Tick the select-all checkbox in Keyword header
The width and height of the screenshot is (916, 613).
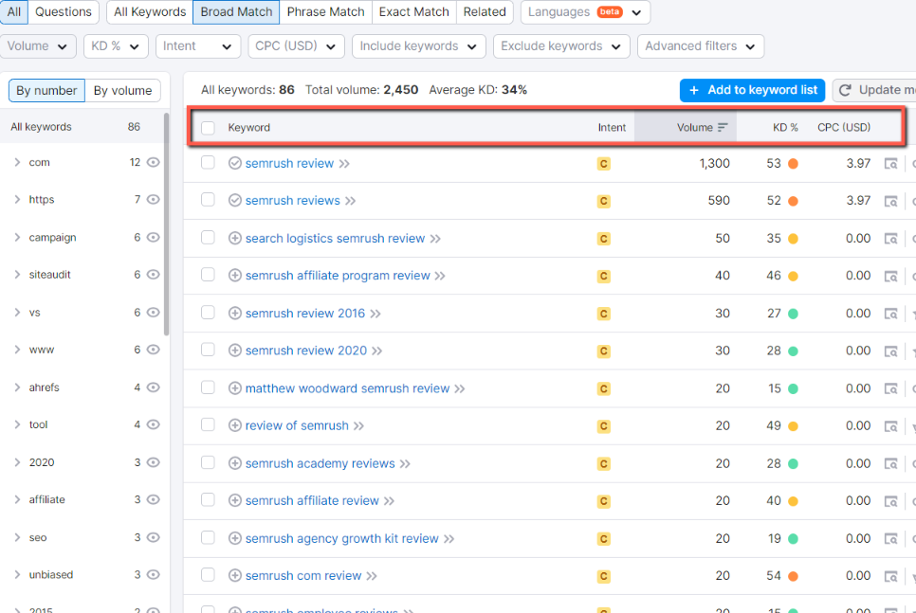point(208,128)
